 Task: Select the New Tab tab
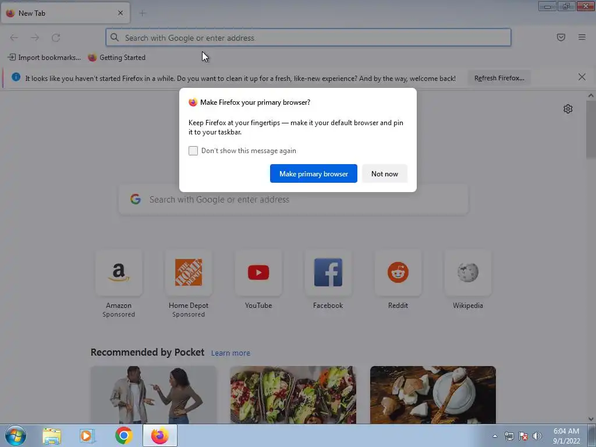pyautogui.click(x=65, y=13)
